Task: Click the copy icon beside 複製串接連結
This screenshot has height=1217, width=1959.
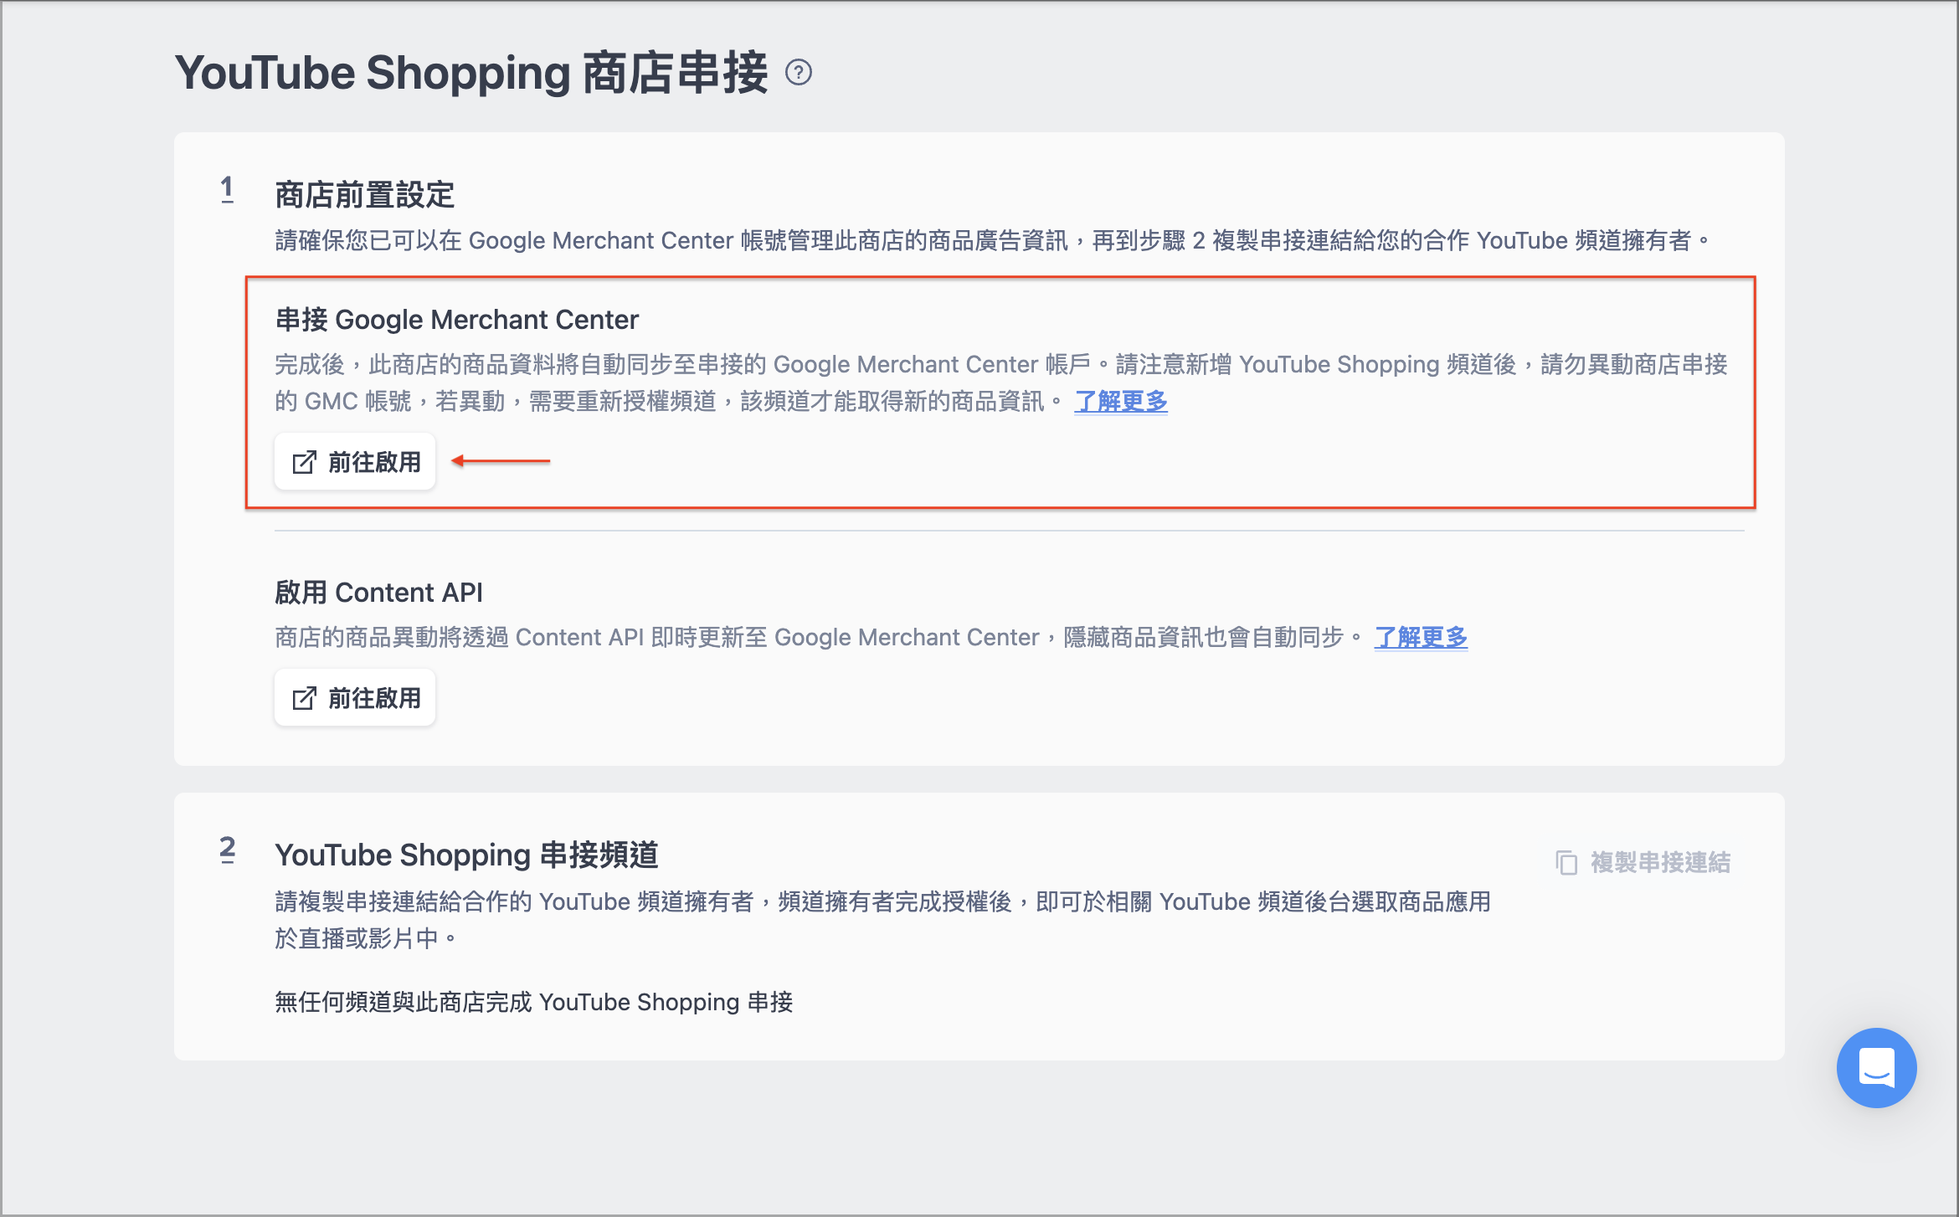Action: pos(1566,862)
